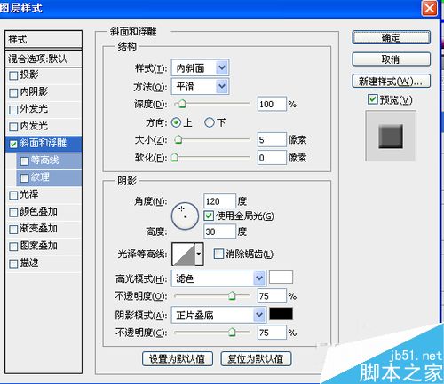Image resolution: width=444 pixels, height=384 pixels.
Task: Enable the 等高线 contour sub-option checkbox
Action: 24,161
